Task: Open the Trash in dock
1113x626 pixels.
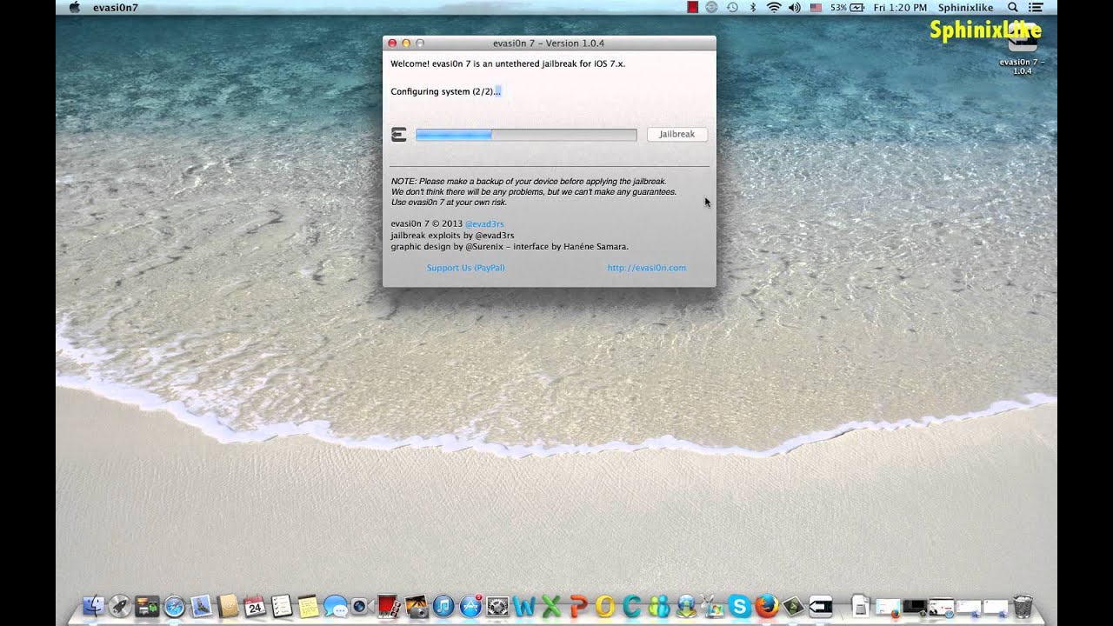Action: [x=1023, y=606]
